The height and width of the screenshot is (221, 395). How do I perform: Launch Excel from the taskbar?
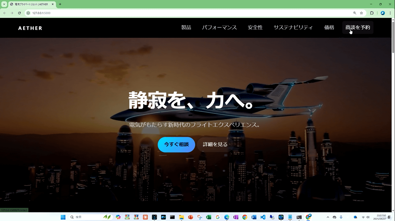[208, 217]
